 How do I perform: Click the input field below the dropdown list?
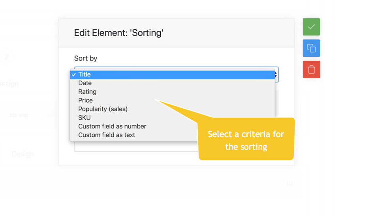(134, 147)
